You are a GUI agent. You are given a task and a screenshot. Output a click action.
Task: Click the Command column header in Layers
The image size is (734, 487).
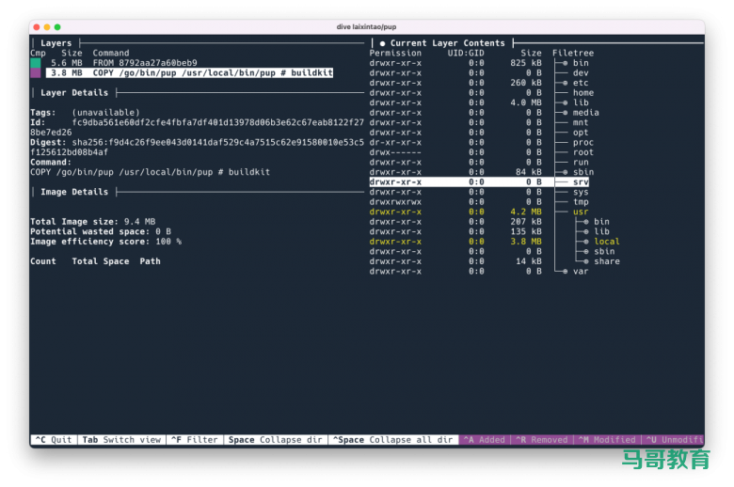coord(111,53)
